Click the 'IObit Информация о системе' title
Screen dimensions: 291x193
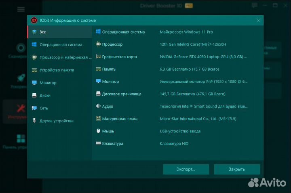[x=68, y=21]
